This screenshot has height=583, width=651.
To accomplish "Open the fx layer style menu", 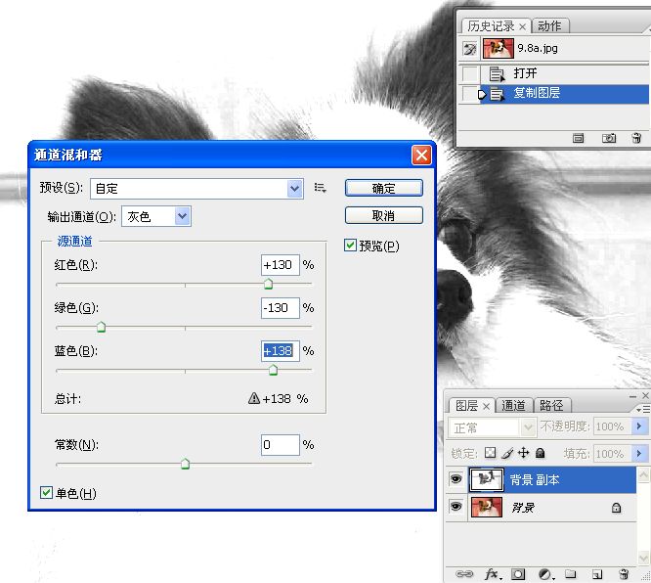I will click(491, 574).
